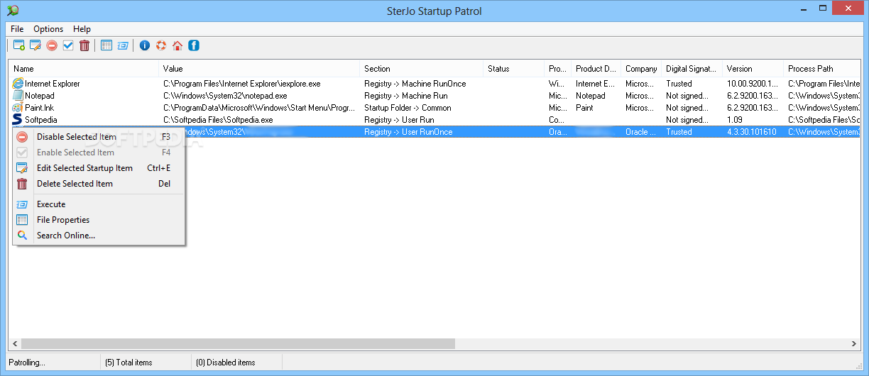This screenshot has height=376, width=869.
Task: Click the blue About info toolbar icon
Action: point(145,45)
